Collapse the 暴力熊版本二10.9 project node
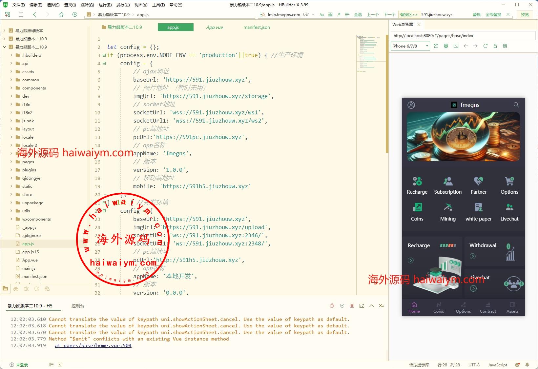This screenshot has width=538, height=369. coord(5,47)
